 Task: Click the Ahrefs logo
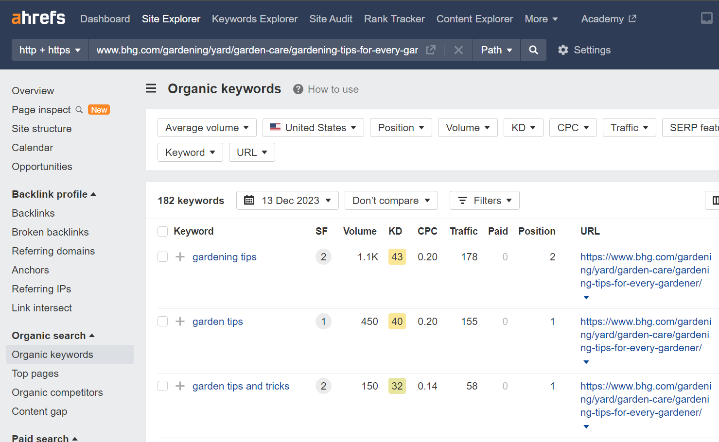(x=38, y=18)
